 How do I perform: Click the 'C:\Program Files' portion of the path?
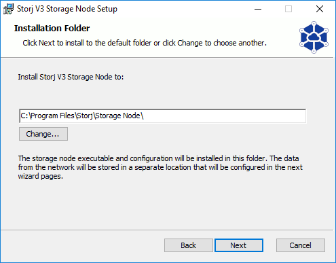pos(48,116)
